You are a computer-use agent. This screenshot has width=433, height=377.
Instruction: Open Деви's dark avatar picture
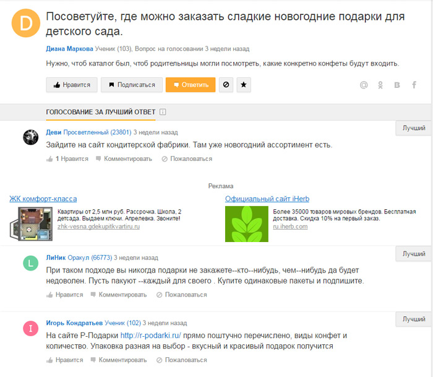(x=31, y=137)
